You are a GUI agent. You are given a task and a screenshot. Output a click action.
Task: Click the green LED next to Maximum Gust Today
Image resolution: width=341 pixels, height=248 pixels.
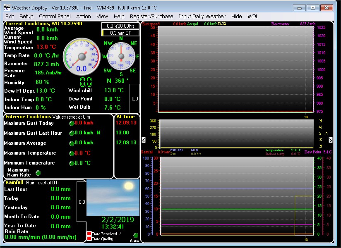tap(72, 123)
